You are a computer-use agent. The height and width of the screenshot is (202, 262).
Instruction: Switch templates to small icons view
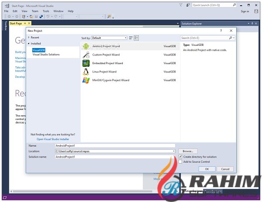[131, 38]
